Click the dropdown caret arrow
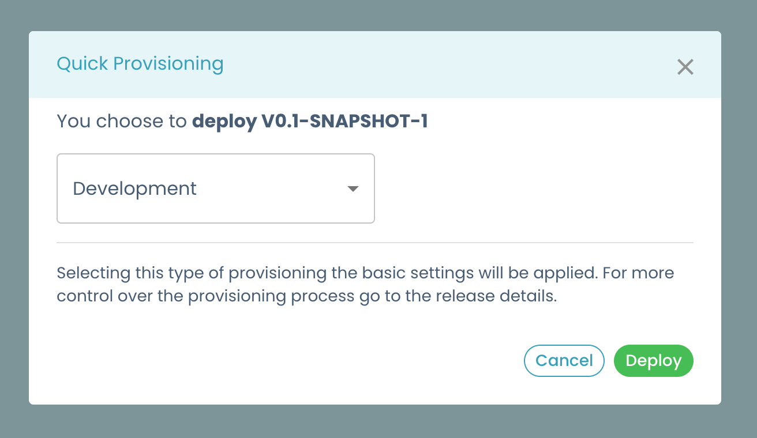 point(353,188)
